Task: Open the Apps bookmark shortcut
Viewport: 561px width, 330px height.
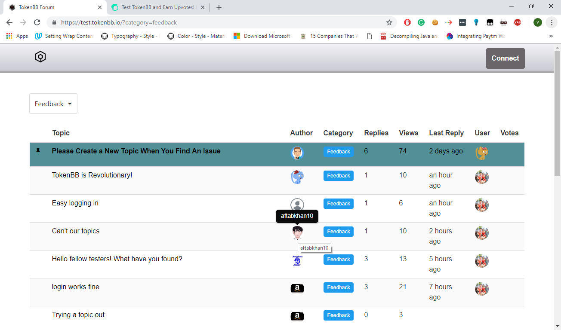Action: 17,36
